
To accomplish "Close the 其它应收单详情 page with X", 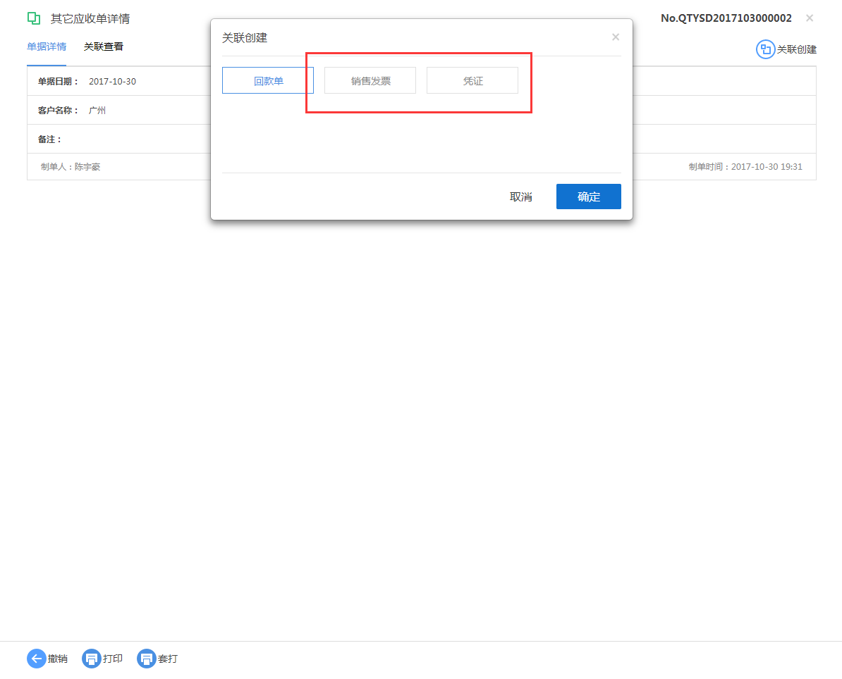I will [x=810, y=18].
